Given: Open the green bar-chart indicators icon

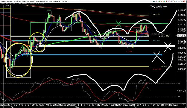Looking at the screenshot, I should tap(164, 1).
